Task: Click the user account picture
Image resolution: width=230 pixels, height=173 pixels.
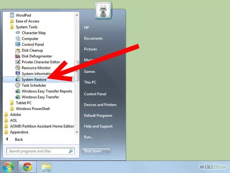Action: click(x=103, y=10)
